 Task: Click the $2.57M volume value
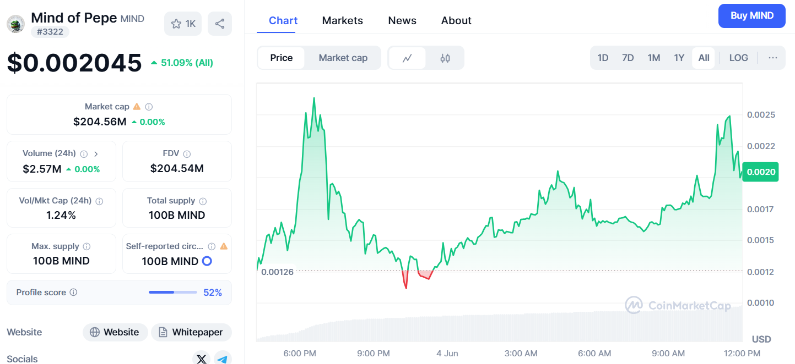42,169
